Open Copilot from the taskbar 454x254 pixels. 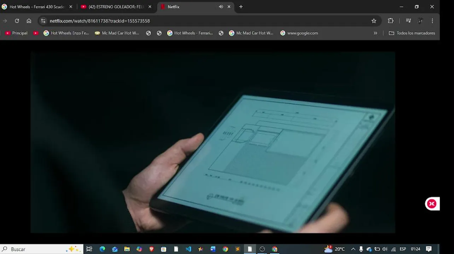(x=139, y=249)
